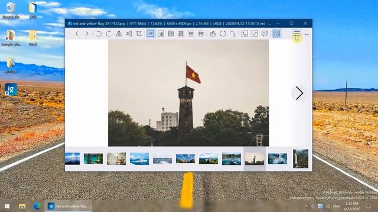Screen dimensions: 378x212
Task: Open the volume control in tray
Action: [312, 206]
